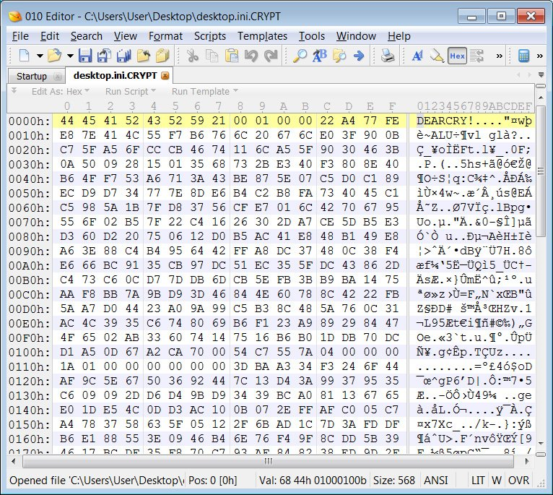Click the horizontal scrollbar left arrow
Screen dimensions: 553x495
tap(14, 461)
